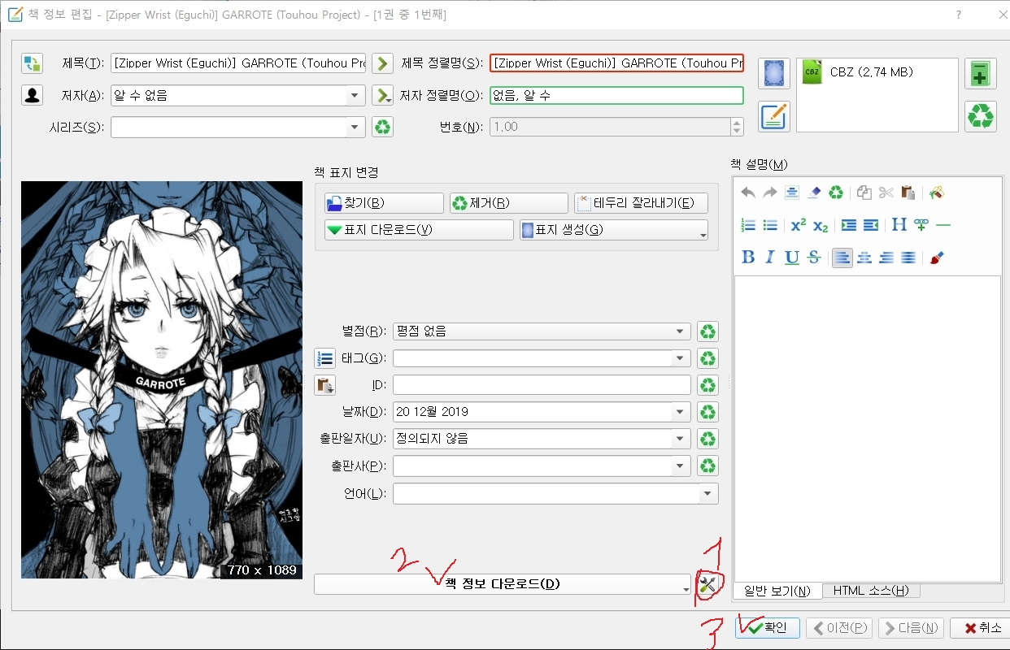Image resolution: width=1010 pixels, height=650 pixels.
Task: Open metadata download configuration wrench icon
Action: (x=708, y=584)
